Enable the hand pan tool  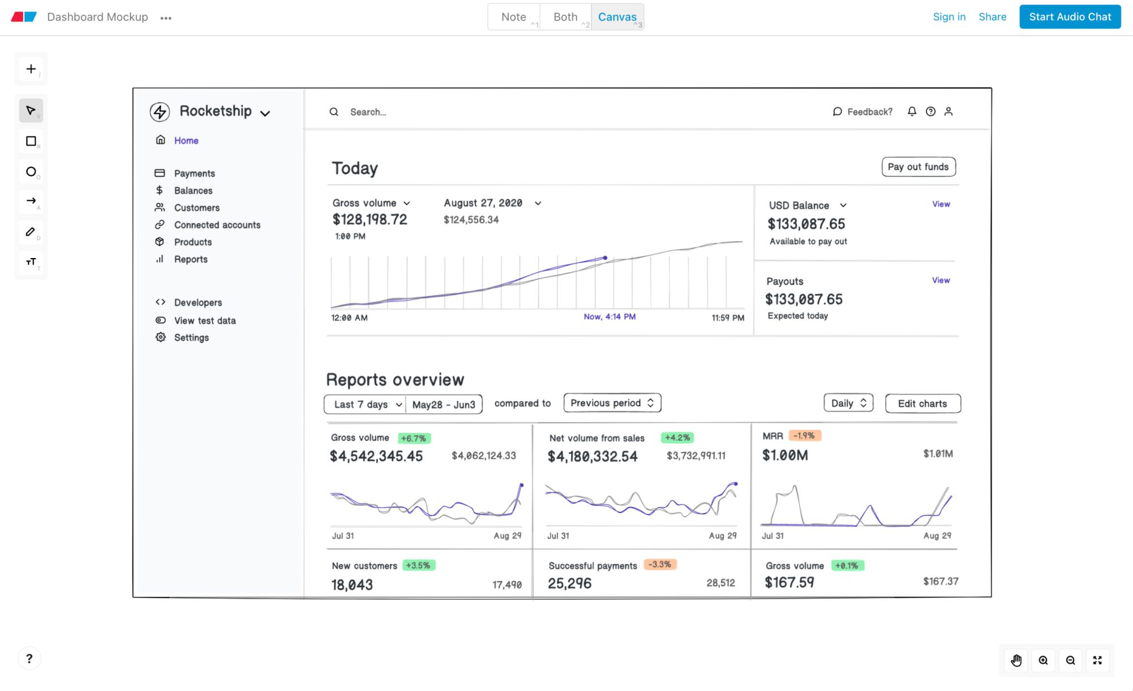click(x=1016, y=660)
